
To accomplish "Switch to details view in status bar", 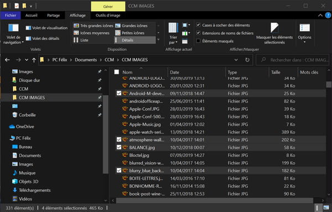I will (317, 208).
